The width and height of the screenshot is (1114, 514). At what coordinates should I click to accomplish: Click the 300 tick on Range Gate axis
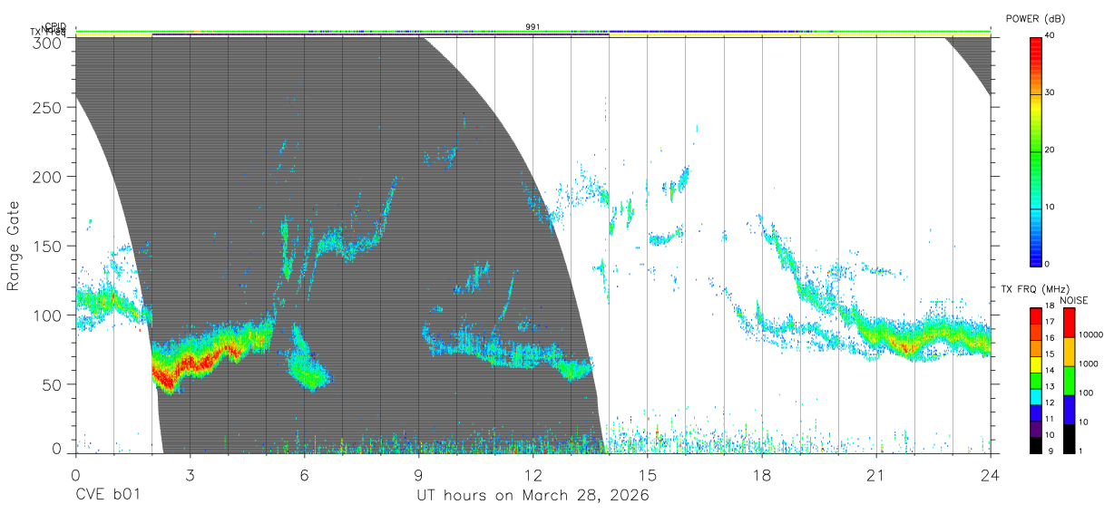tap(48, 43)
